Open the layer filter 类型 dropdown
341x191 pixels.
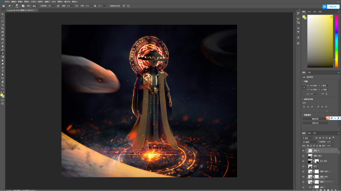(308, 138)
